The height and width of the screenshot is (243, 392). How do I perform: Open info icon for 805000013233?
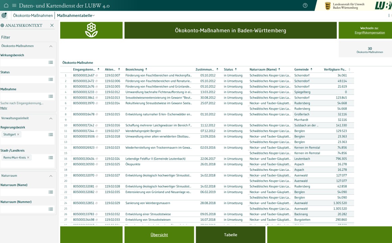click(97, 92)
